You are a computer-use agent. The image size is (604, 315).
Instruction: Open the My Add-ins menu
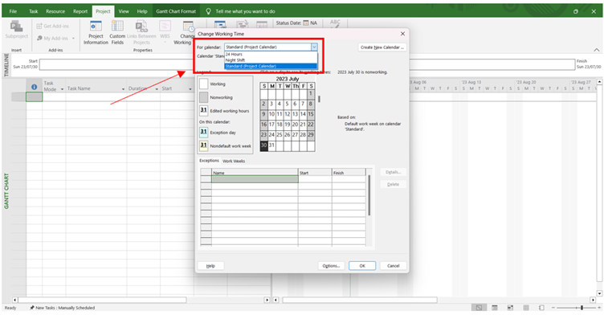(x=55, y=39)
